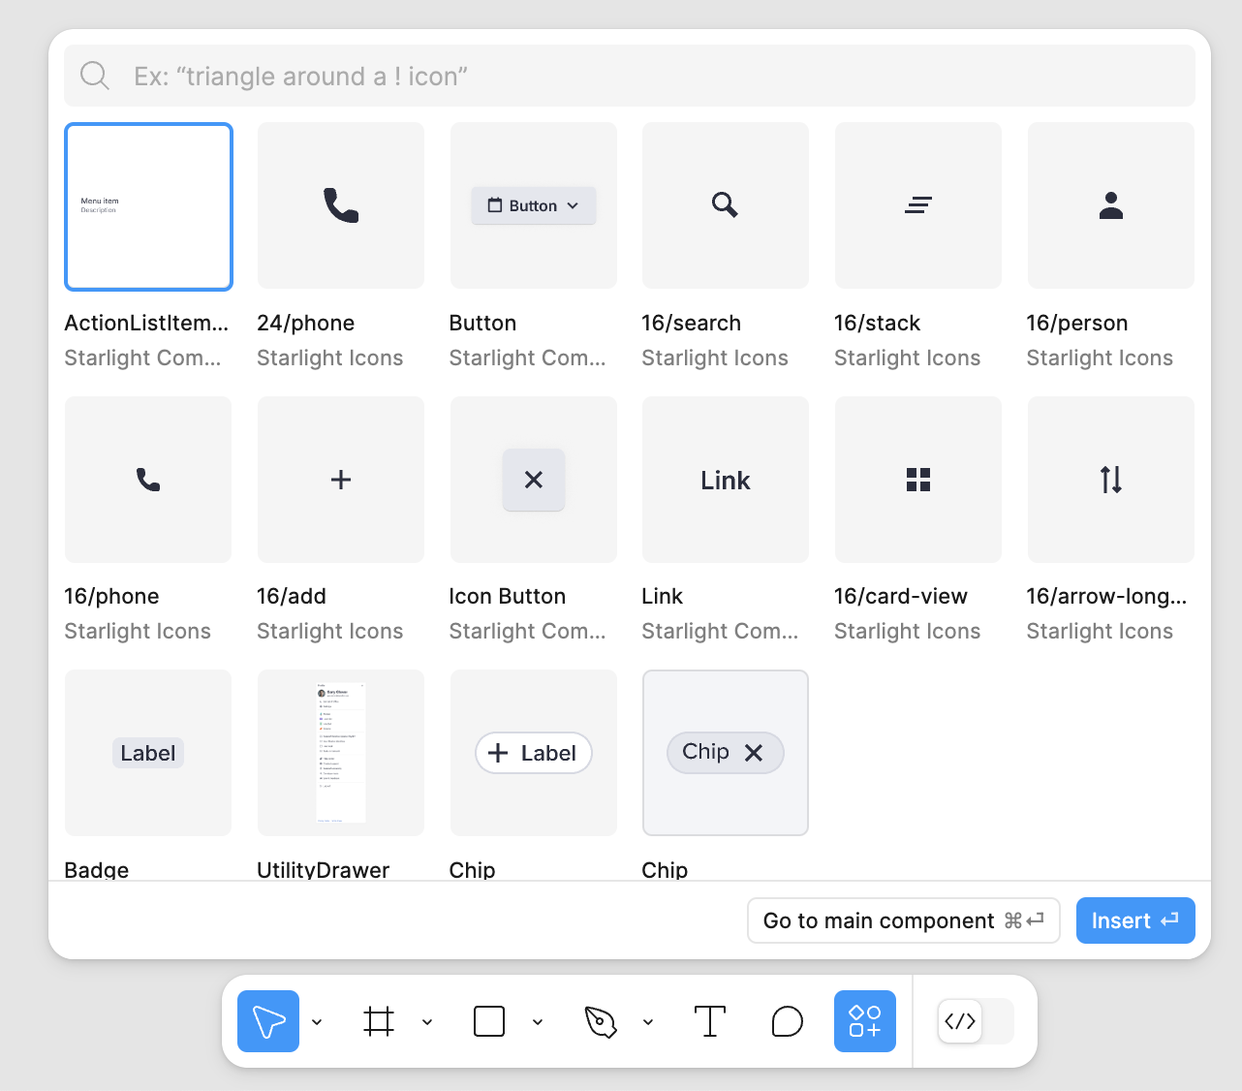Expand the Frame tool dropdown arrow
1242x1091 pixels.
click(x=427, y=1021)
